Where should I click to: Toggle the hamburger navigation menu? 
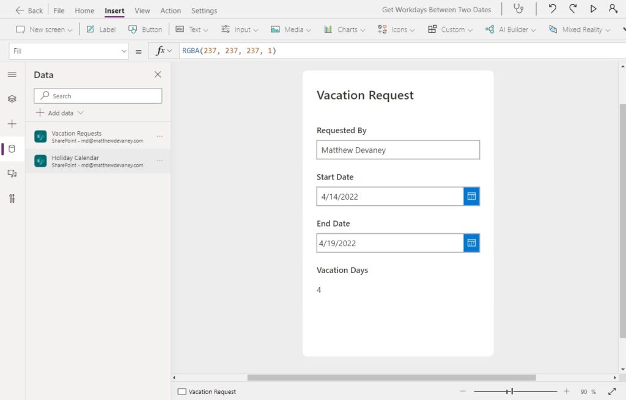(12, 75)
